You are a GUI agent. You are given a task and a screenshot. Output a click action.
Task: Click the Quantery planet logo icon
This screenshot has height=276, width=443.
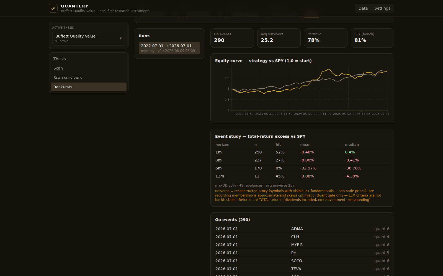(53, 8)
